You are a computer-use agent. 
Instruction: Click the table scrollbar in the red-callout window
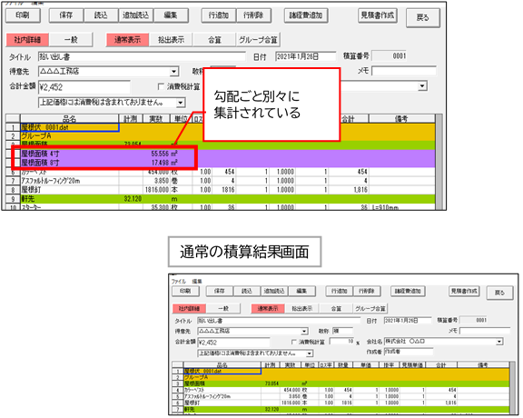[439, 162]
